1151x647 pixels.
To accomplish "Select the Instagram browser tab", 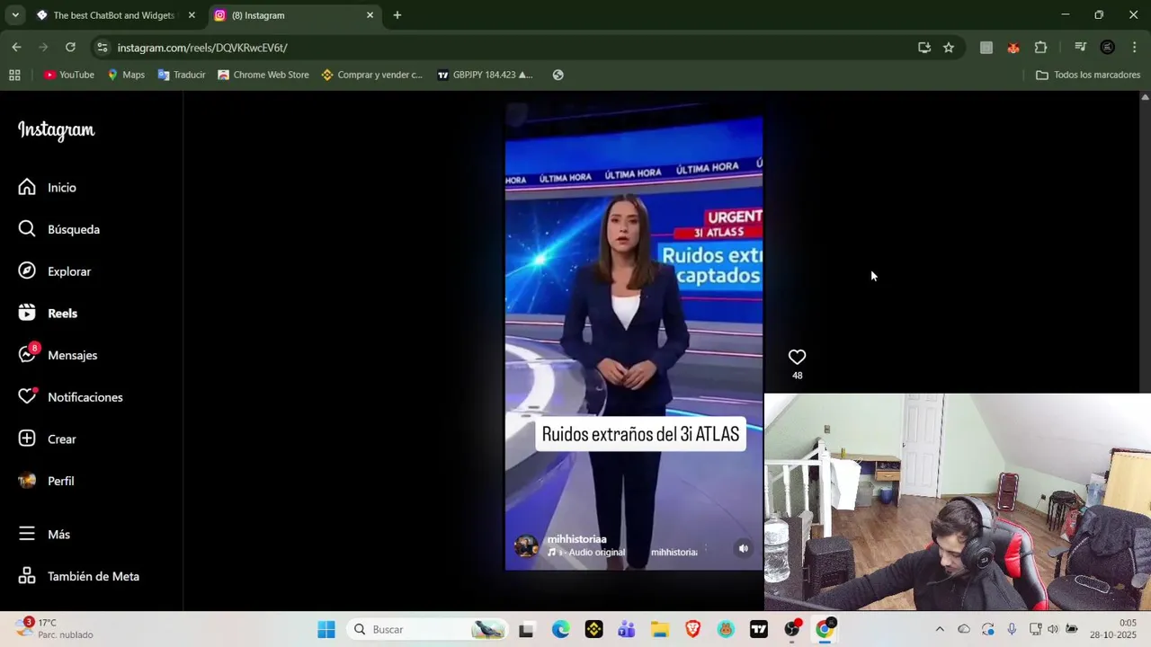I will click(293, 15).
